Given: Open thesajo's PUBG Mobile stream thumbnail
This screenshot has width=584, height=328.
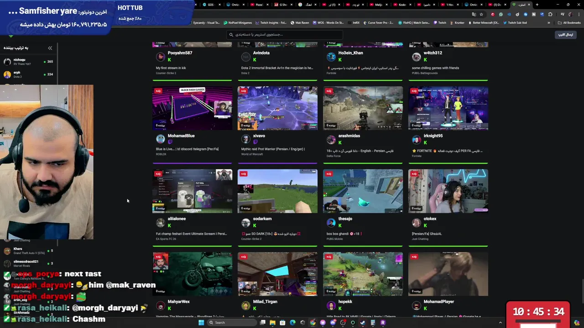Looking at the screenshot, I should click(x=363, y=191).
